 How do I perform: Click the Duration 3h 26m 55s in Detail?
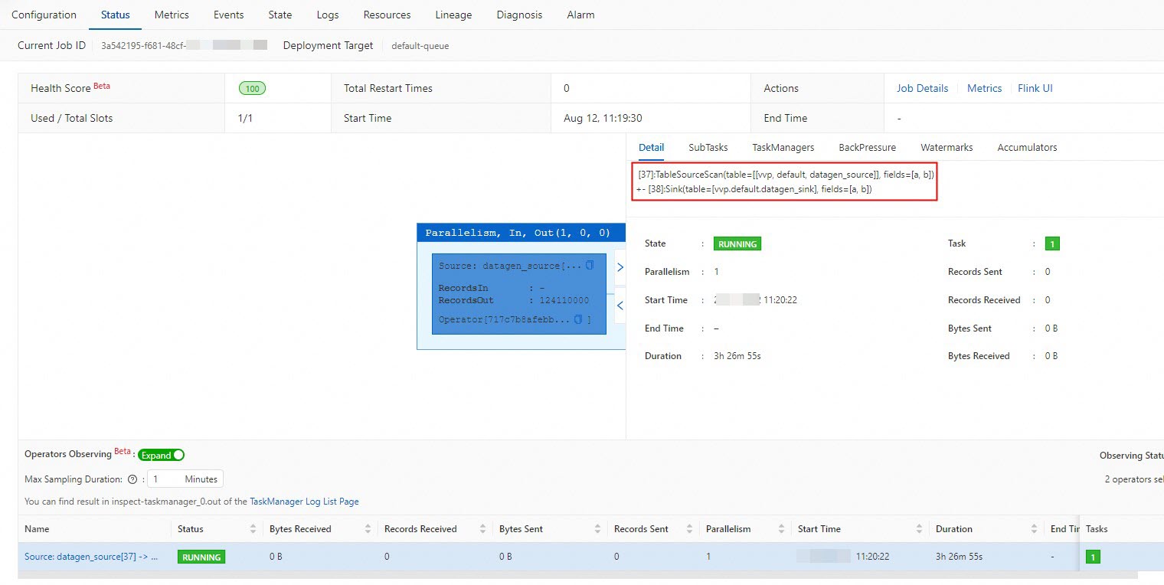(x=737, y=356)
